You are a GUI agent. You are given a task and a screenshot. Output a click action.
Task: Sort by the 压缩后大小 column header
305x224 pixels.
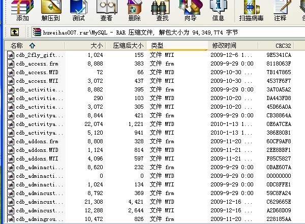coord(126,46)
